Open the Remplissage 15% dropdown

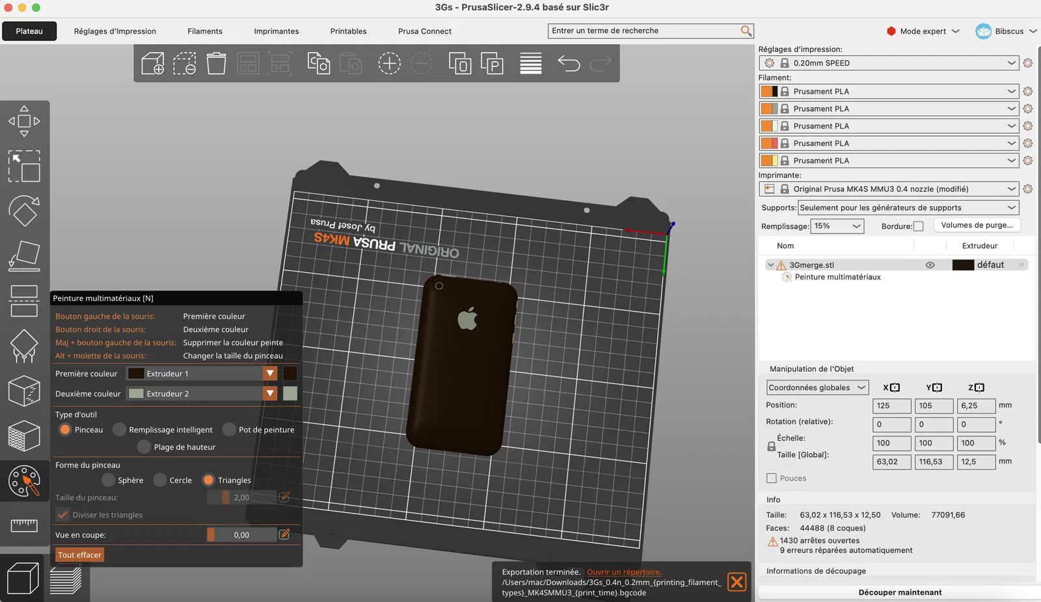click(x=837, y=226)
